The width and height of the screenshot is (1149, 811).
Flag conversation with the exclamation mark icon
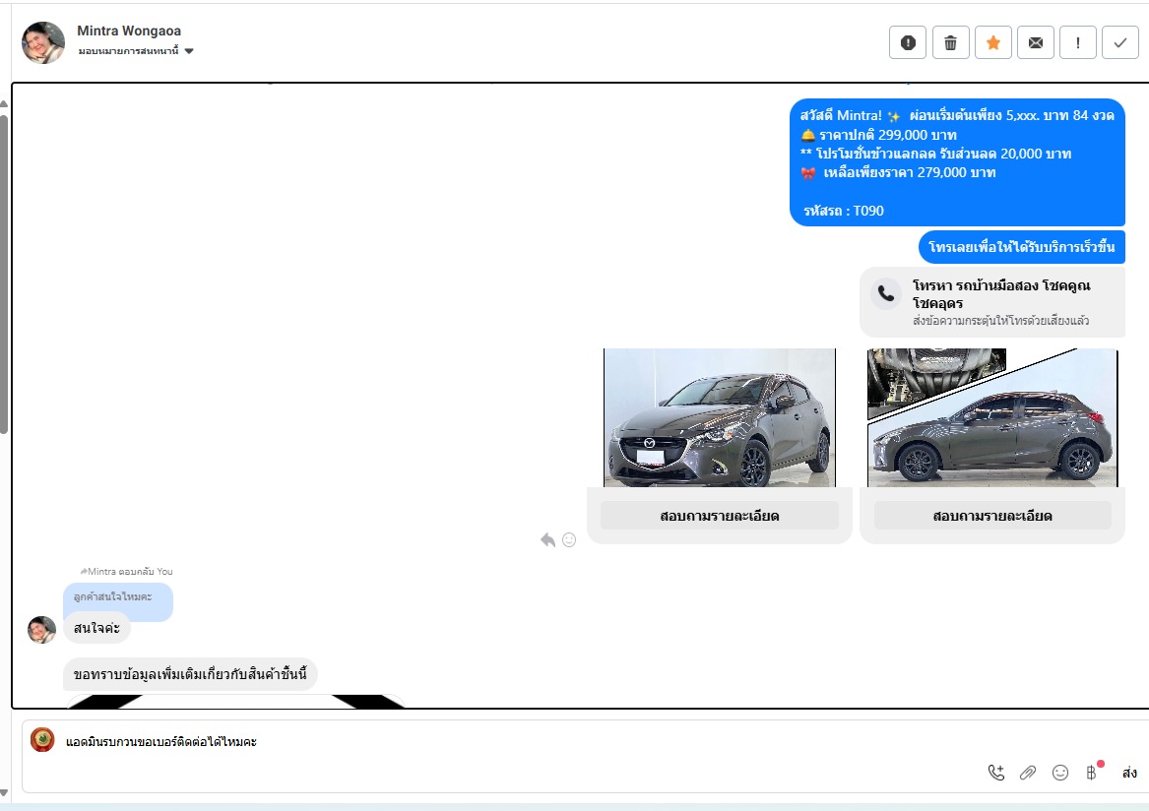pyautogui.click(x=1078, y=42)
